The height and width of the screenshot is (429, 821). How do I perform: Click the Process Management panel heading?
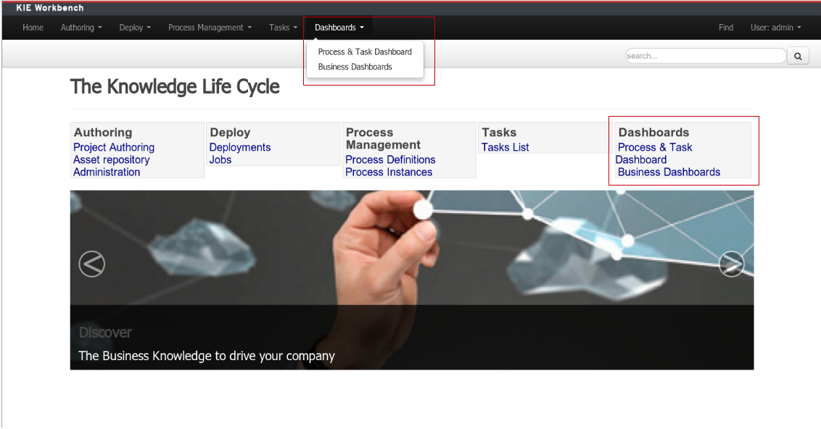pos(383,138)
